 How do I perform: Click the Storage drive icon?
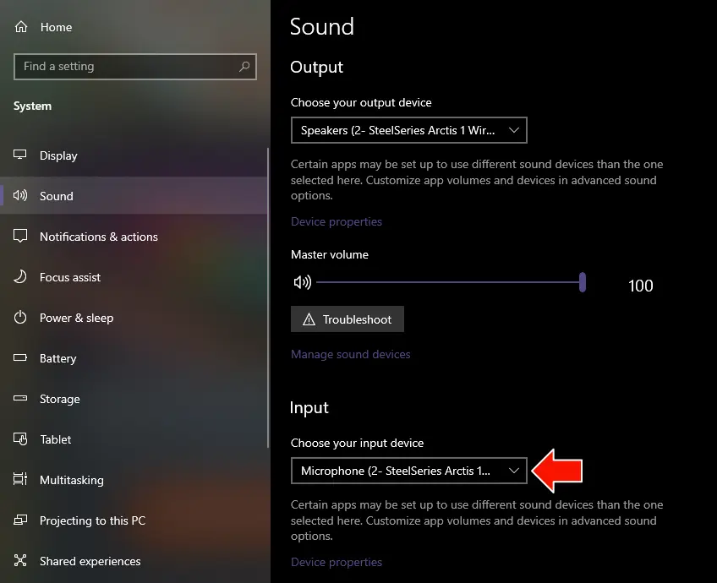pos(20,399)
